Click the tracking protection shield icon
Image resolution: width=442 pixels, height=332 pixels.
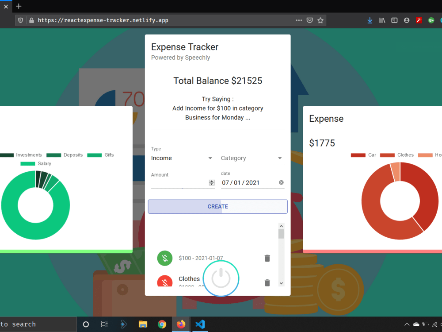pyautogui.click(x=21, y=20)
